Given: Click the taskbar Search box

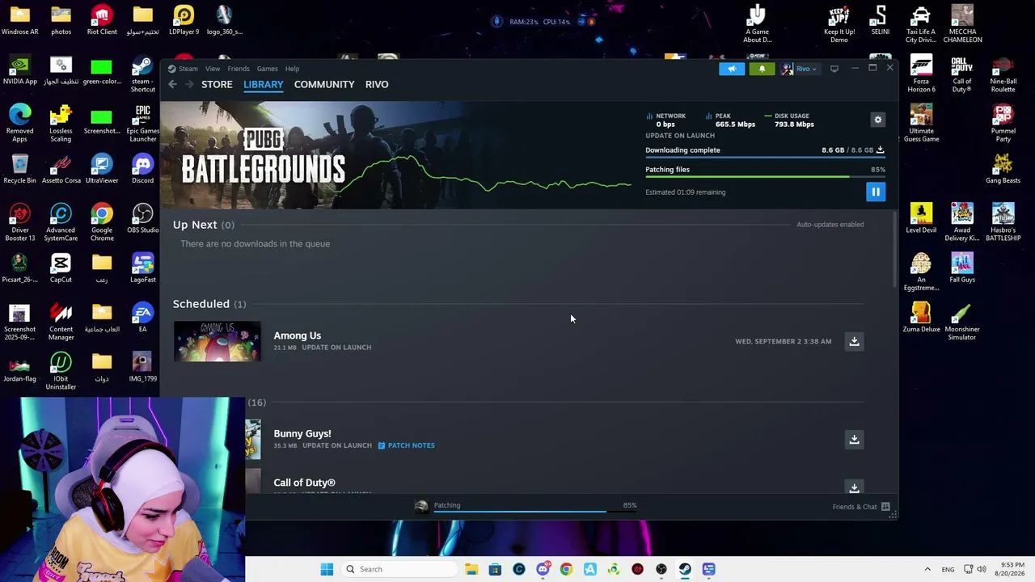Looking at the screenshot, I should click(399, 569).
